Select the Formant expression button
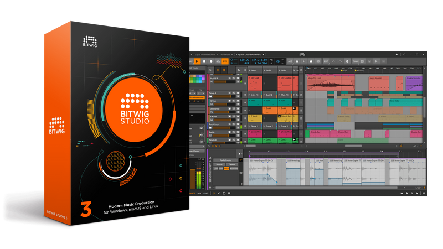 (x=234, y=169)
